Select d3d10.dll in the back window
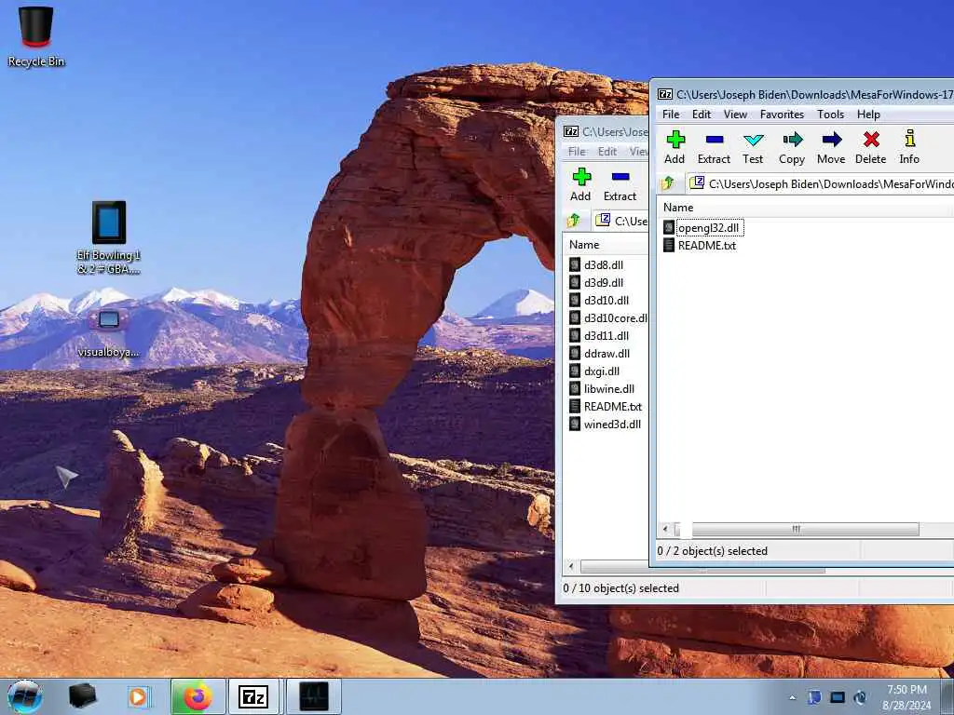Image resolution: width=954 pixels, height=715 pixels. tap(599, 301)
